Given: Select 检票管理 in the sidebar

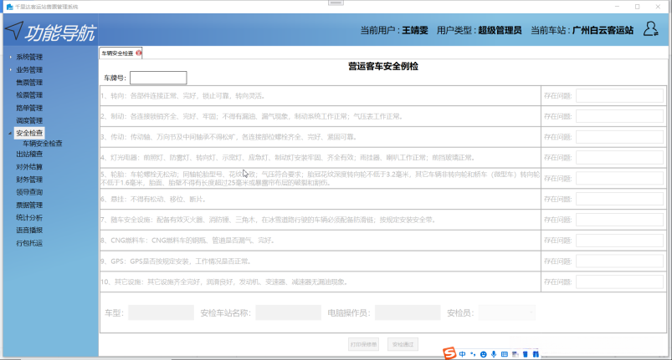Looking at the screenshot, I should click(29, 95).
